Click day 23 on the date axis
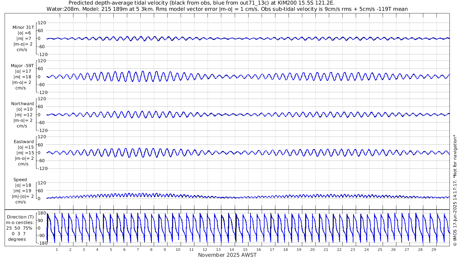The height and width of the screenshot is (262, 459). 353,250
